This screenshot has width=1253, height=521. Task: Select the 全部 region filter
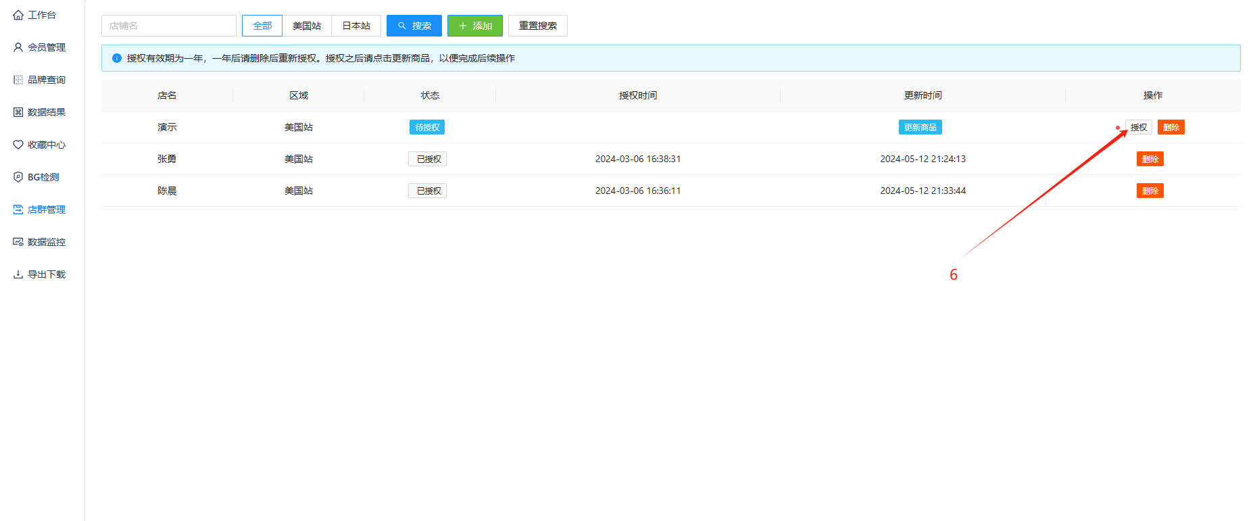point(262,26)
